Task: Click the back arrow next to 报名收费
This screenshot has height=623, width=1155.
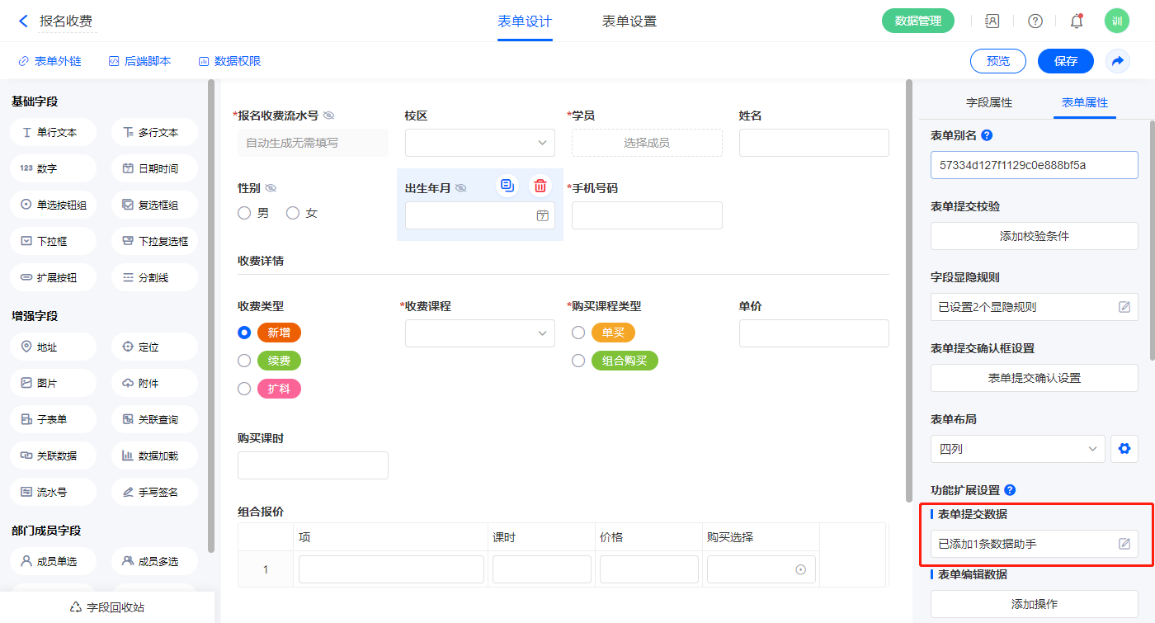Action: click(23, 21)
